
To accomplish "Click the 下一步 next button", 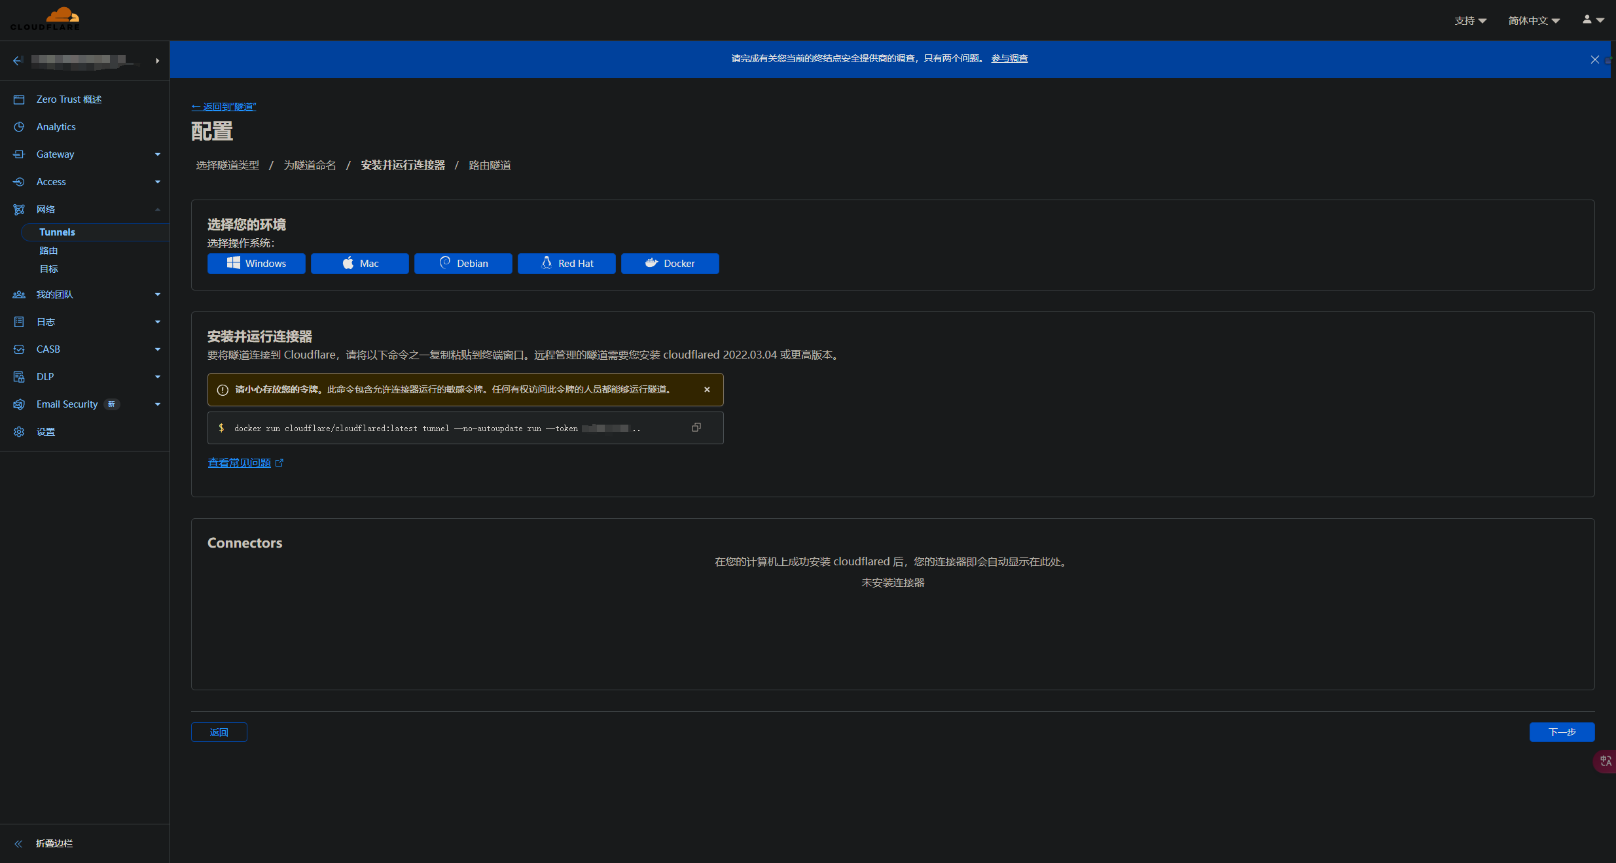I will click(x=1561, y=732).
